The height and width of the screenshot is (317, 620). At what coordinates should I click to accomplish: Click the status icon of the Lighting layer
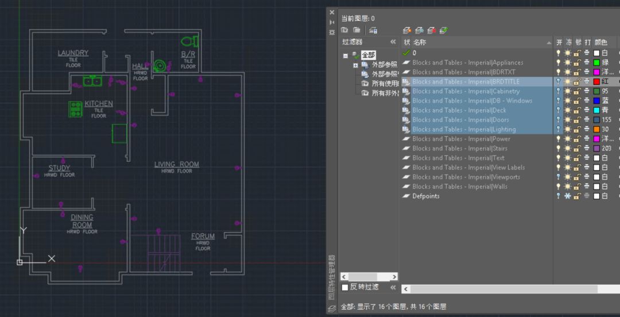406,129
